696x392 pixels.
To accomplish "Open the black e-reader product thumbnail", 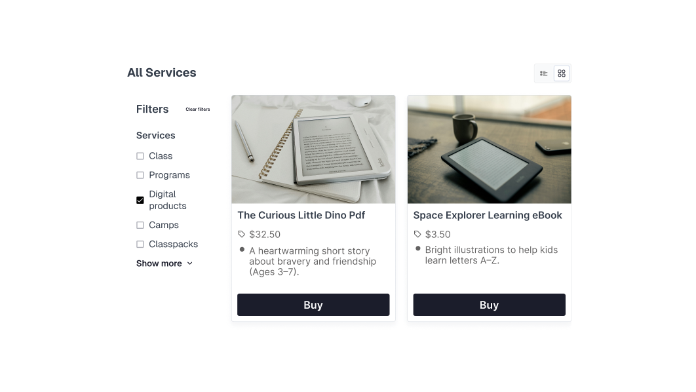I will (x=489, y=149).
